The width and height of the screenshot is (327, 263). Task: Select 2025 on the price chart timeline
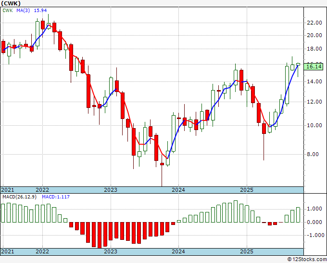pos(247,190)
